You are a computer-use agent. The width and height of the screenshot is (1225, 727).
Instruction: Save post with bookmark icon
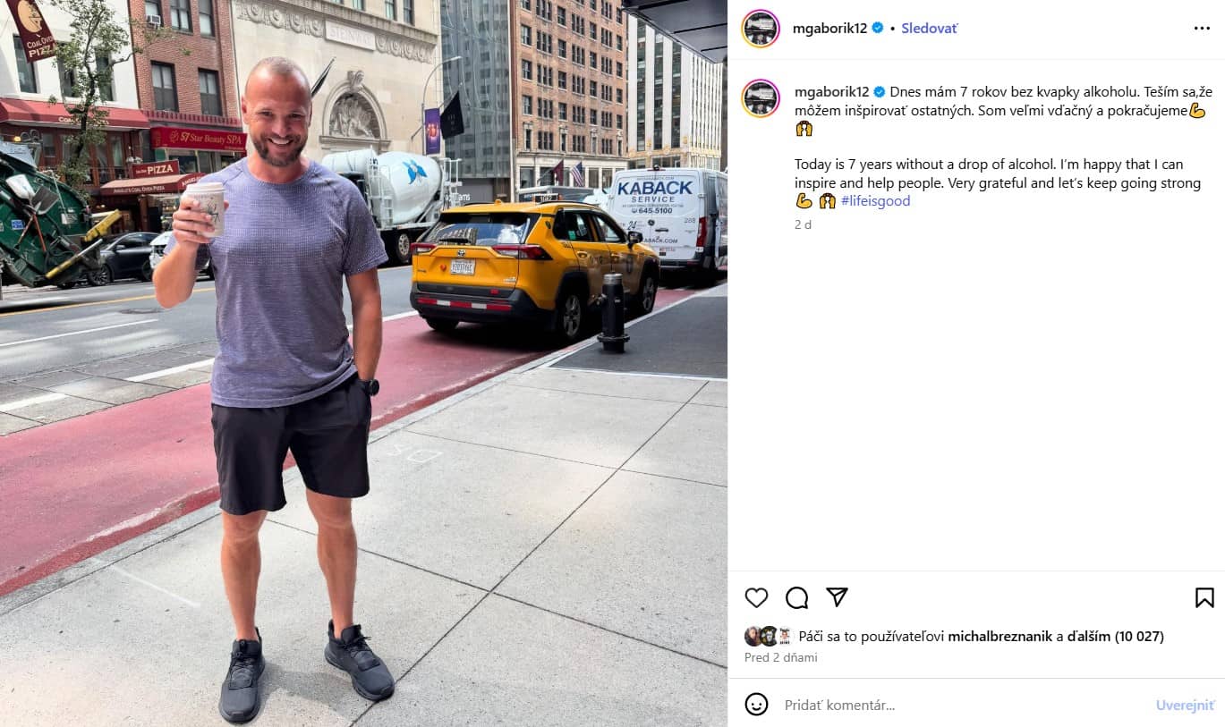[1204, 597]
